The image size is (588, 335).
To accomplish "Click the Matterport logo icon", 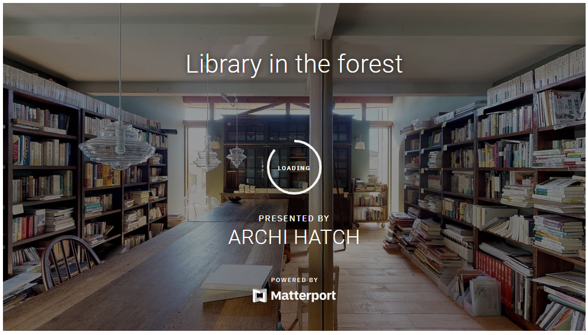I will (259, 296).
